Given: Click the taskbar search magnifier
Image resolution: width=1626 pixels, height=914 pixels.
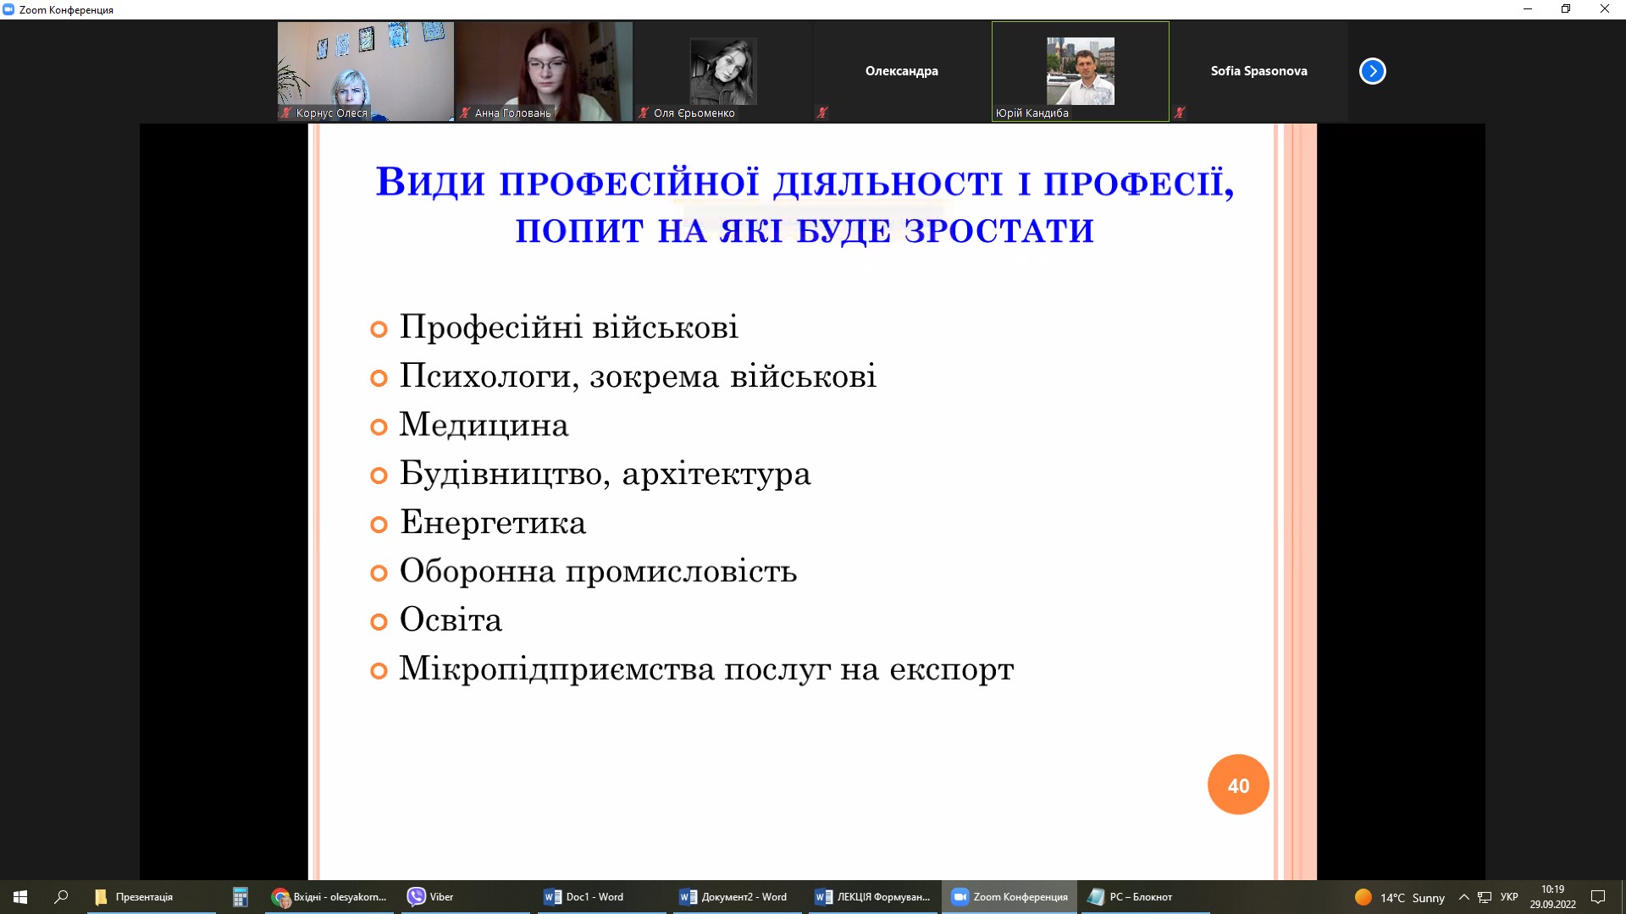Looking at the screenshot, I should click(x=61, y=897).
